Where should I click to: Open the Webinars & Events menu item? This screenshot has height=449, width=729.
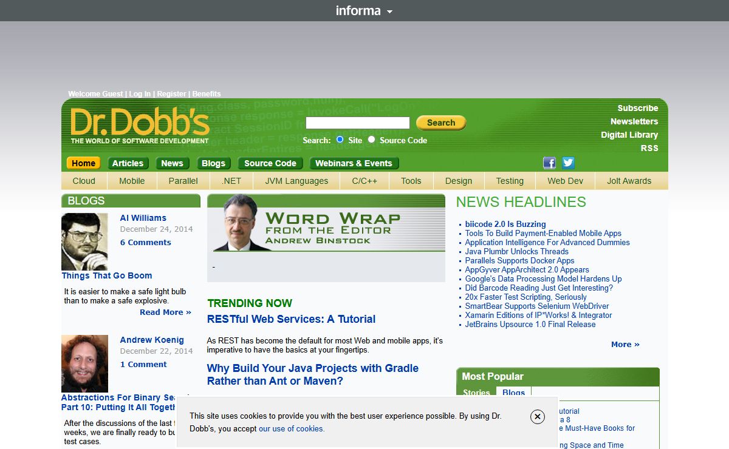pyautogui.click(x=354, y=163)
